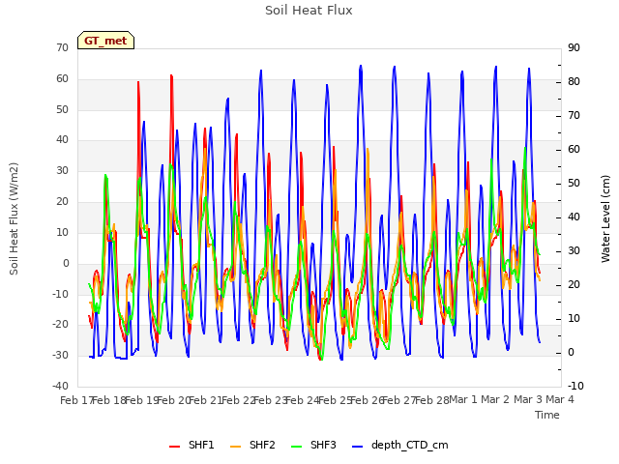The width and height of the screenshot is (619, 464).
Task: Click the 50 tick on right axis
Action: 574,183
